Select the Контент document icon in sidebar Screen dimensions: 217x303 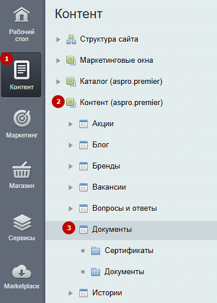(22, 70)
